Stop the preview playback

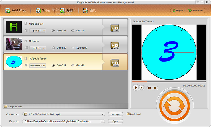coord(142,88)
